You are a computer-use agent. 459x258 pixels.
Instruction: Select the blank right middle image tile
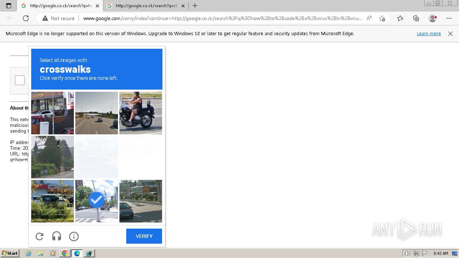[141, 157]
